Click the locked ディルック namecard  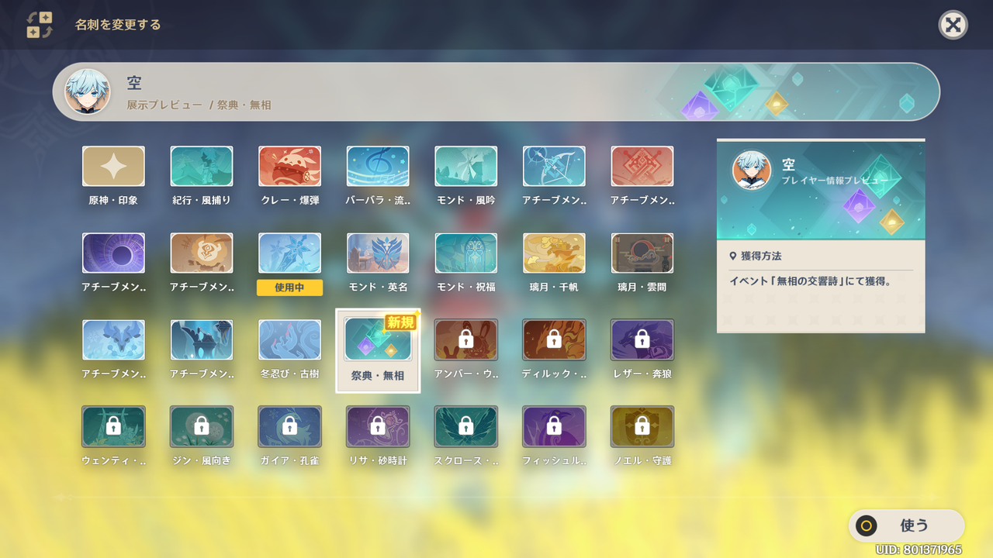[554, 340]
